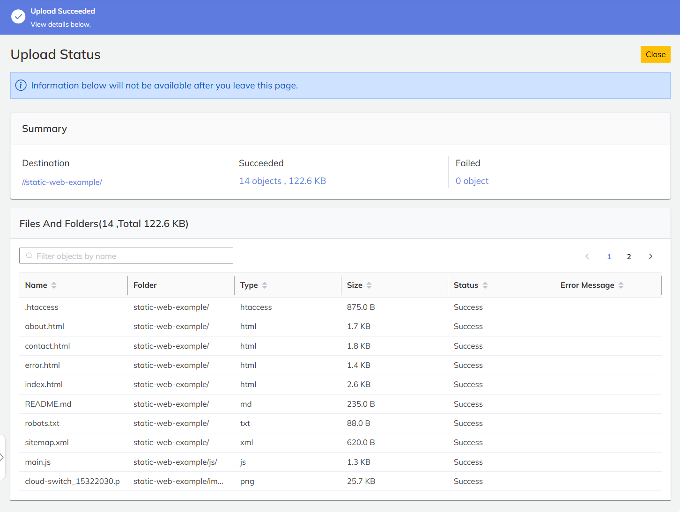The width and height of the screenshot is (680, 512).
Task: Sort the table by Type column
Action: point(265,285)
